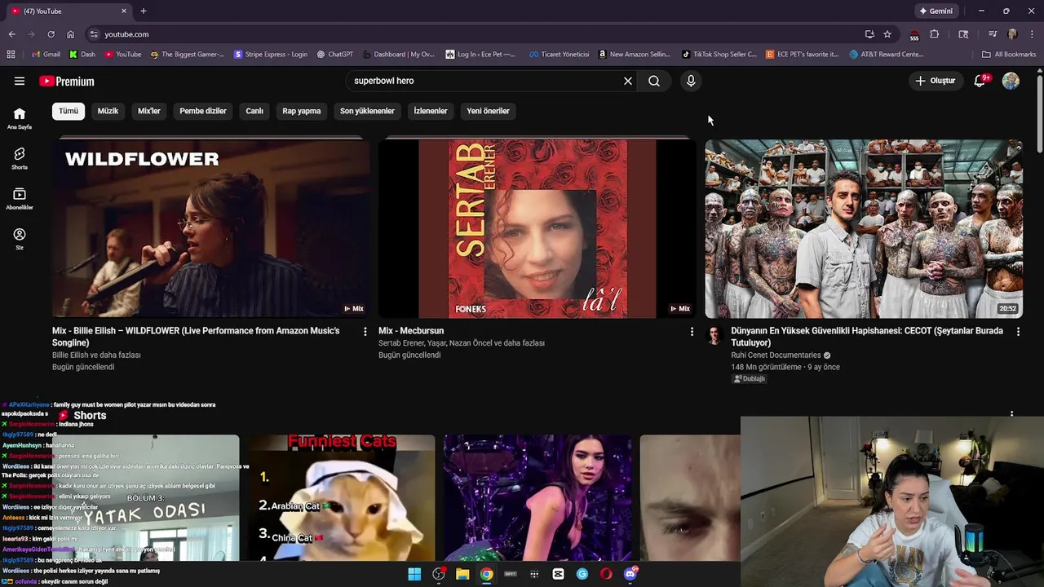Open more options for CECOT video
Image resolution: width=1044 pixels, height=587 pixels.
pyautogui.click(x=1018, y=332)
